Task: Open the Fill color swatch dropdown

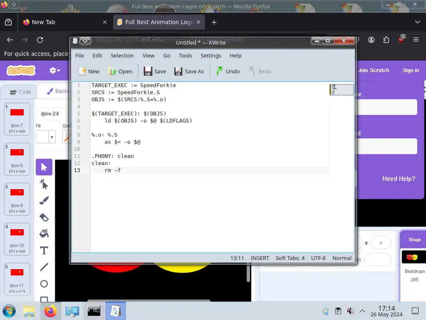Action: (46, 137)
